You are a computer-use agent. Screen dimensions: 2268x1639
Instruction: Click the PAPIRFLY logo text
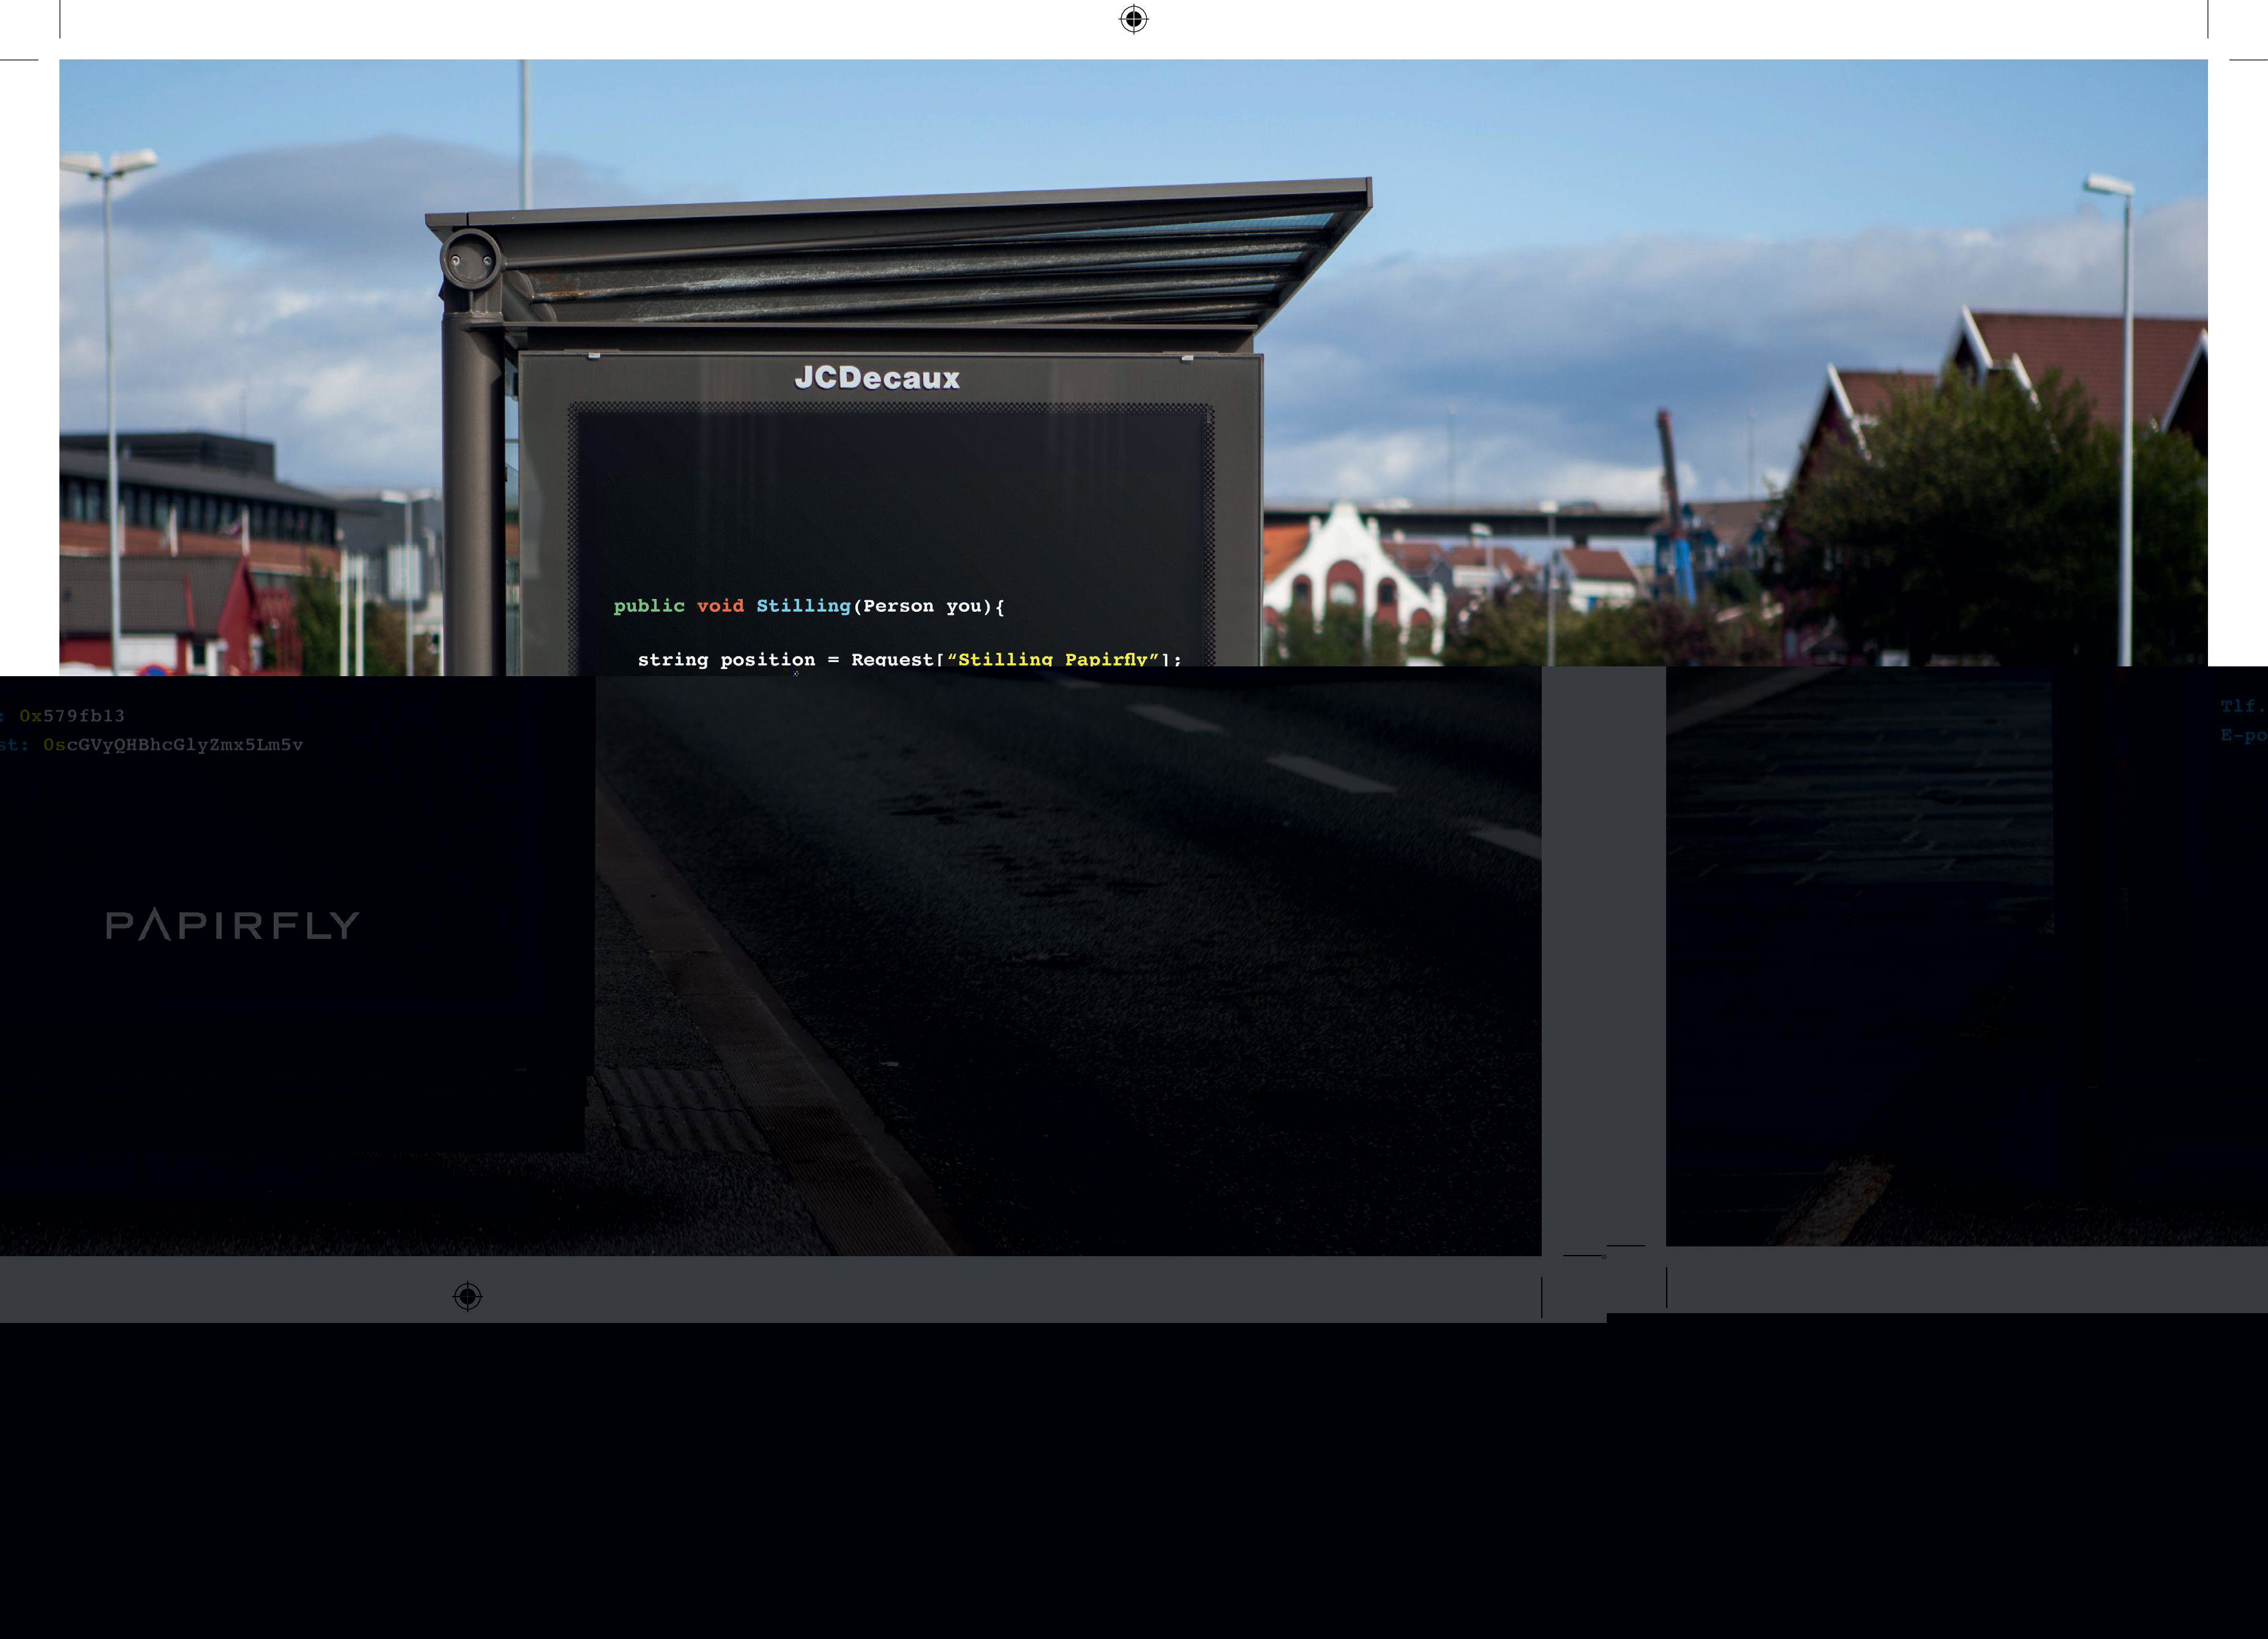point(232,925)
